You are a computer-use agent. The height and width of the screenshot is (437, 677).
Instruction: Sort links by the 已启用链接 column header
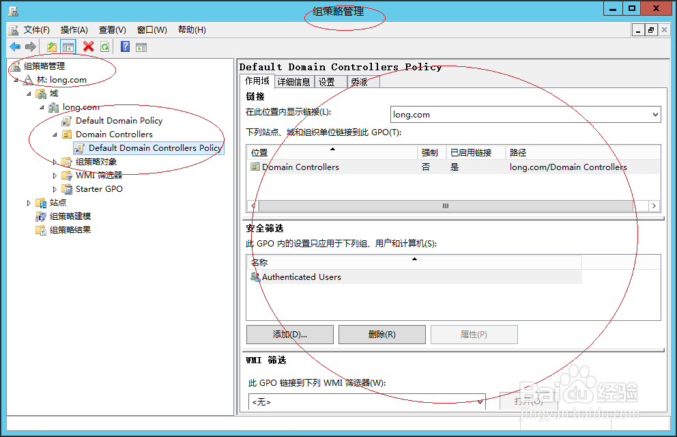475,152
